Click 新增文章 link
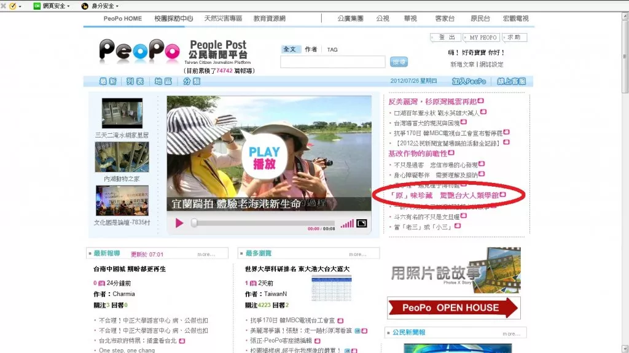The height and width of the screenshot is (353, 629). pos(462,64)
